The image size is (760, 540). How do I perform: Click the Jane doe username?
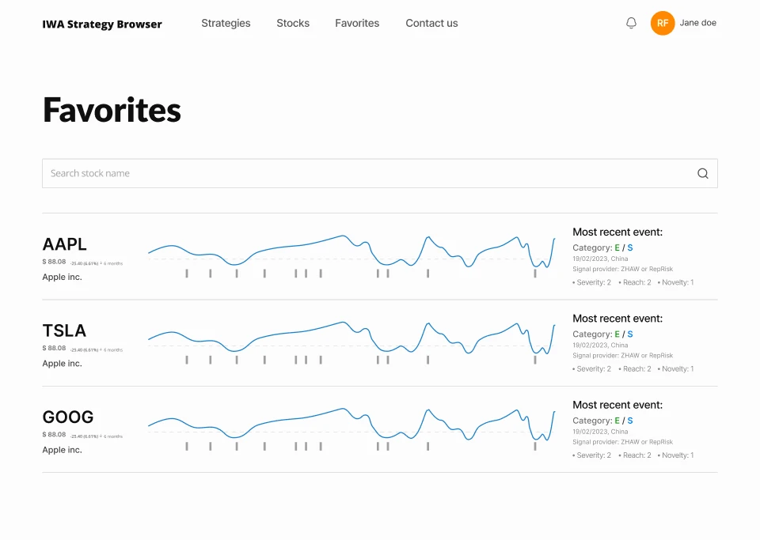697,23
